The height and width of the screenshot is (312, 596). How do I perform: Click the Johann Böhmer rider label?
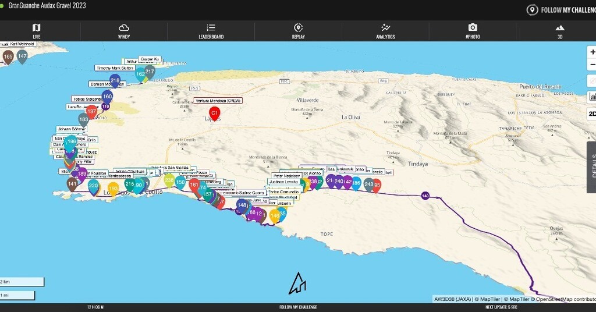click(72, 129)
